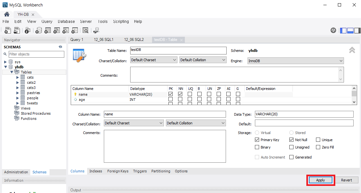361x193 pixels.
Task: Switch to the 12_06 SQL1 tab
Action: click(x=104, y=40)
